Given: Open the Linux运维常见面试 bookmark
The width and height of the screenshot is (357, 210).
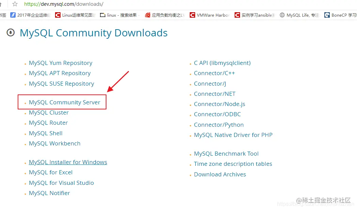Looking at the screenshot, I should coord(75,15).
